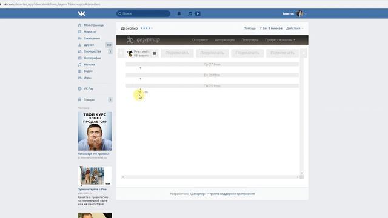Open Друзья in left menu

[89, 45]
